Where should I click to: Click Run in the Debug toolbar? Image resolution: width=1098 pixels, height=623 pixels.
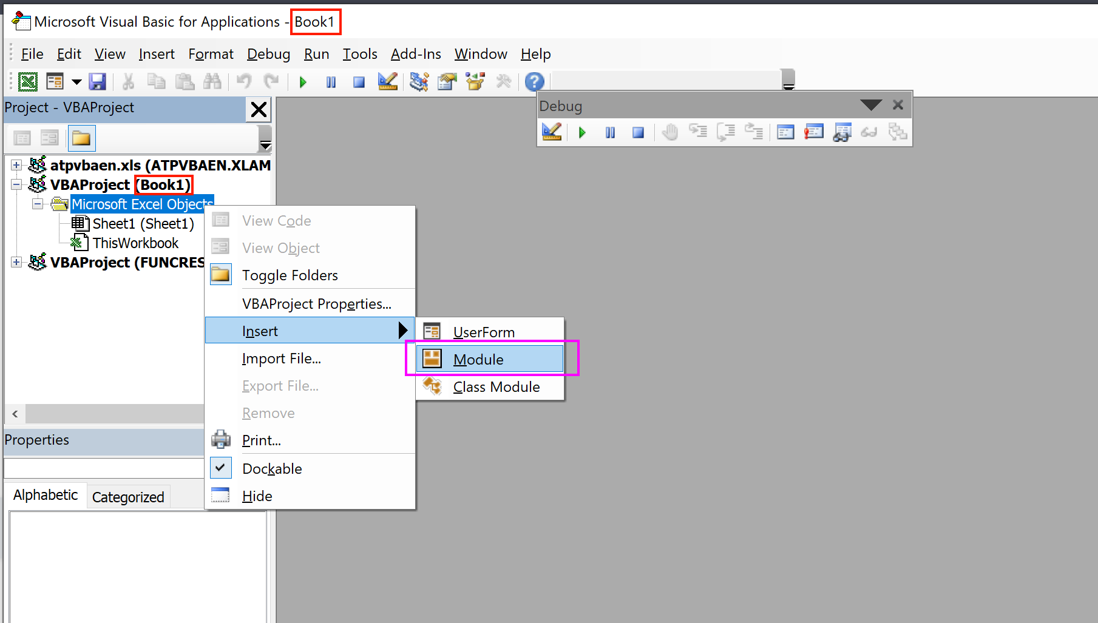click(582, 132)
